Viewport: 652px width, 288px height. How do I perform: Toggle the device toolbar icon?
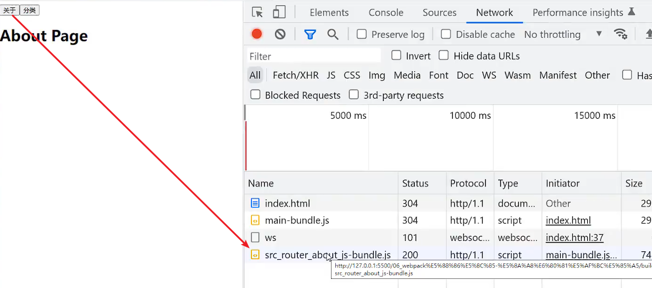pyautogui.click(x=279, y=12)
